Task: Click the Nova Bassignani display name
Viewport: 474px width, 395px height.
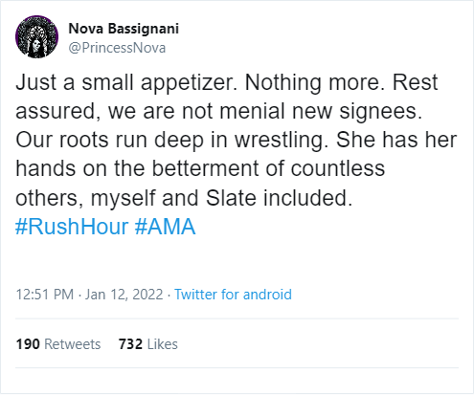Action: [124, 29]
